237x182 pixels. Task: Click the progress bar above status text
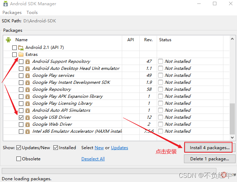(x=109, y=171)
